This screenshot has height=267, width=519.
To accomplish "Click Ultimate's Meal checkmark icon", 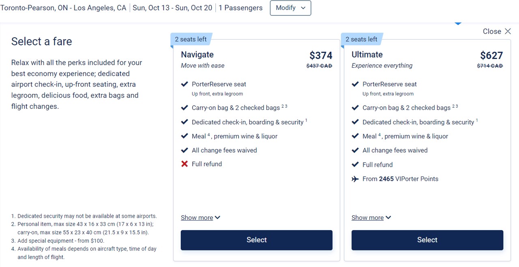I will coord(355,136).
